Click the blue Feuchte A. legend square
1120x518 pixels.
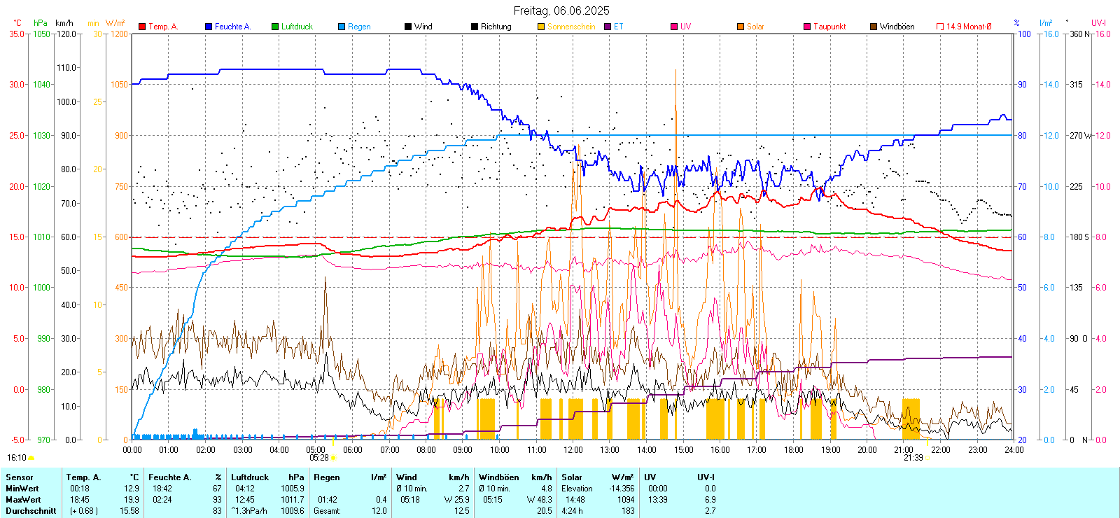209,27
